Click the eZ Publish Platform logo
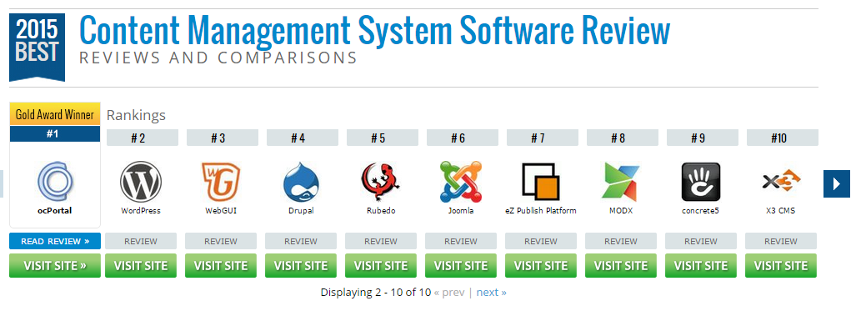 click(541, 182)
